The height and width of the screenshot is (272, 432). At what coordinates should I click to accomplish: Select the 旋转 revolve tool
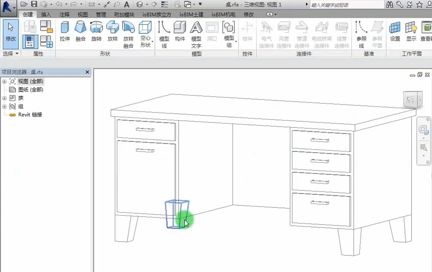pyautogui.click(x=96, y=31)
